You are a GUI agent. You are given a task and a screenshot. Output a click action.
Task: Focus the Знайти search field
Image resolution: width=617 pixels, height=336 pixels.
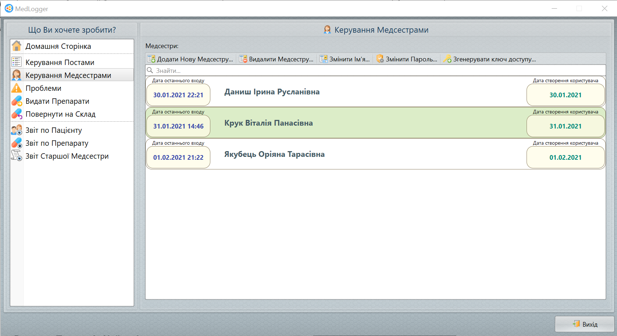pos(375,70)
